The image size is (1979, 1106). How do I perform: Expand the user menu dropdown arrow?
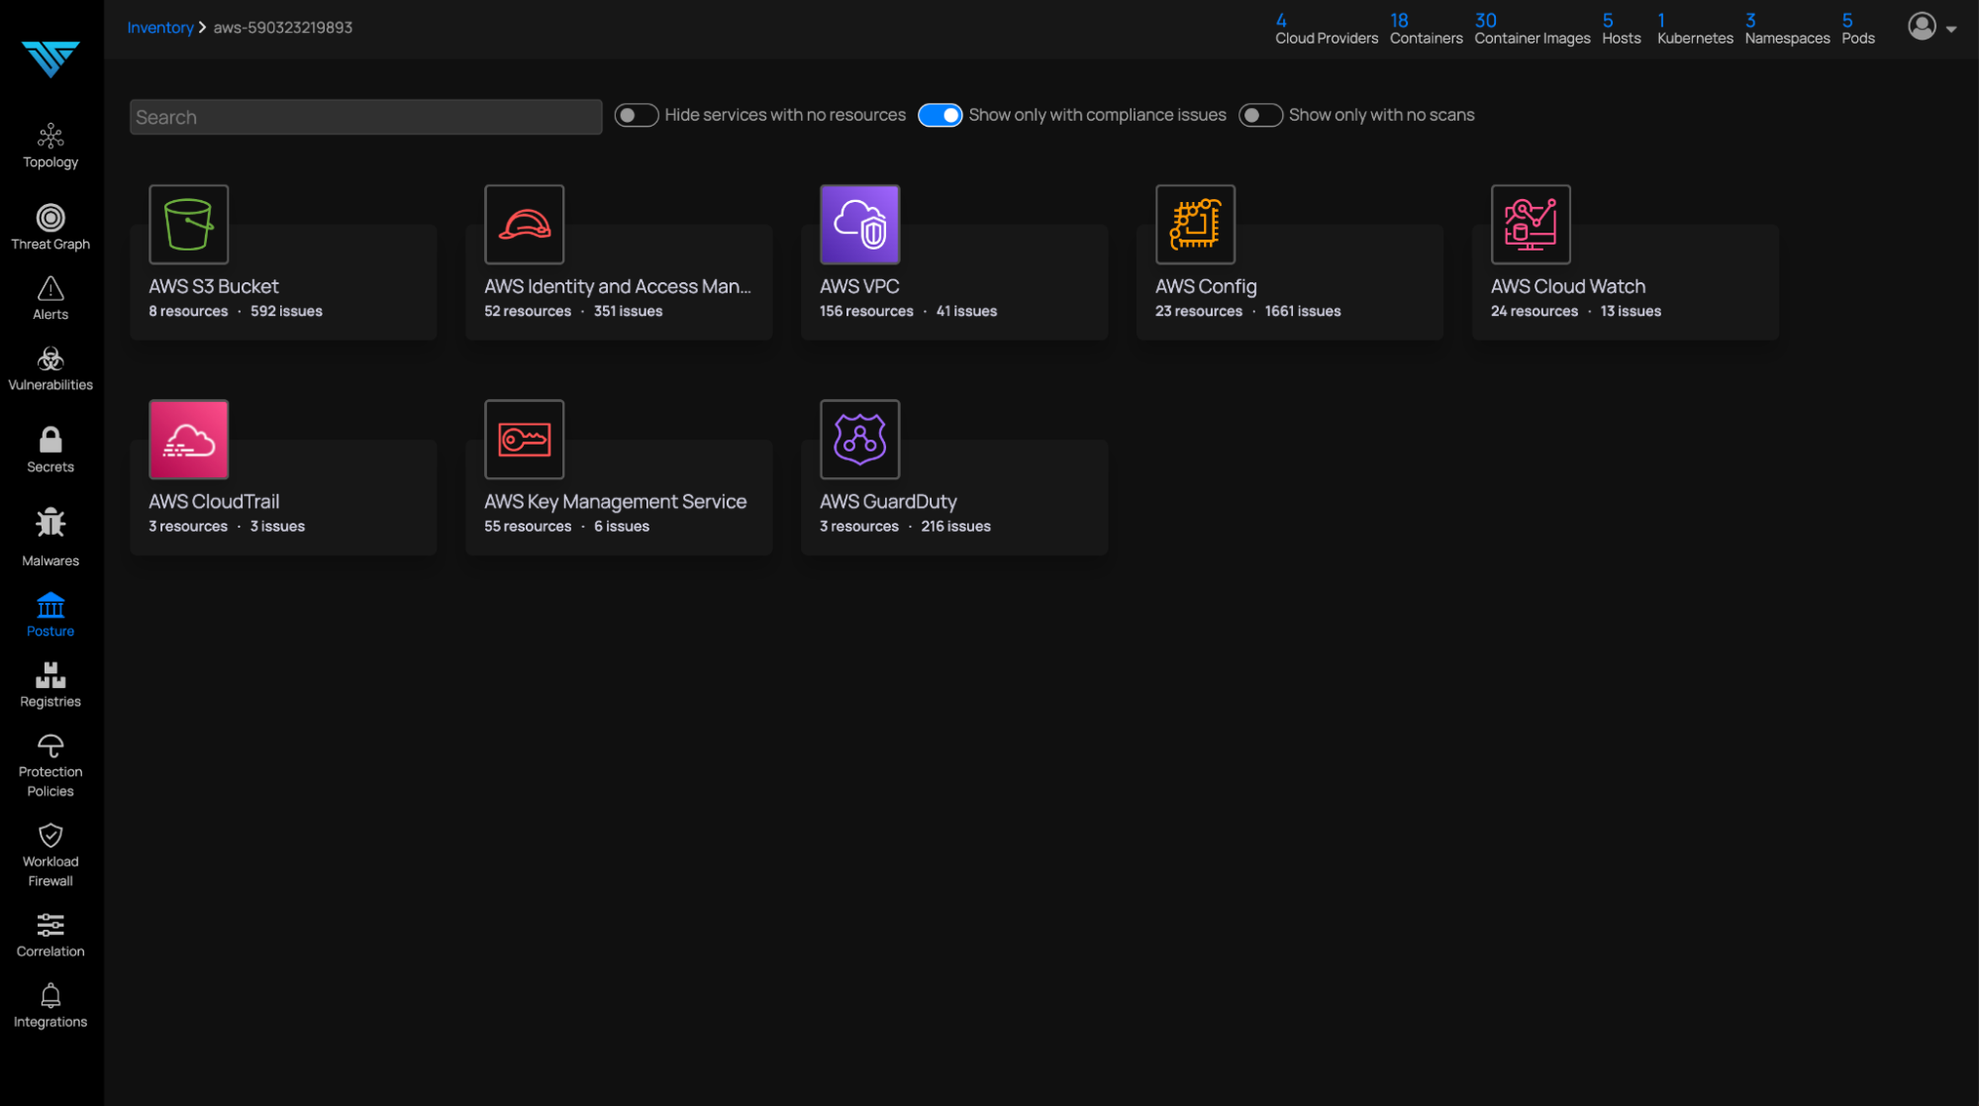point(1951,29)
